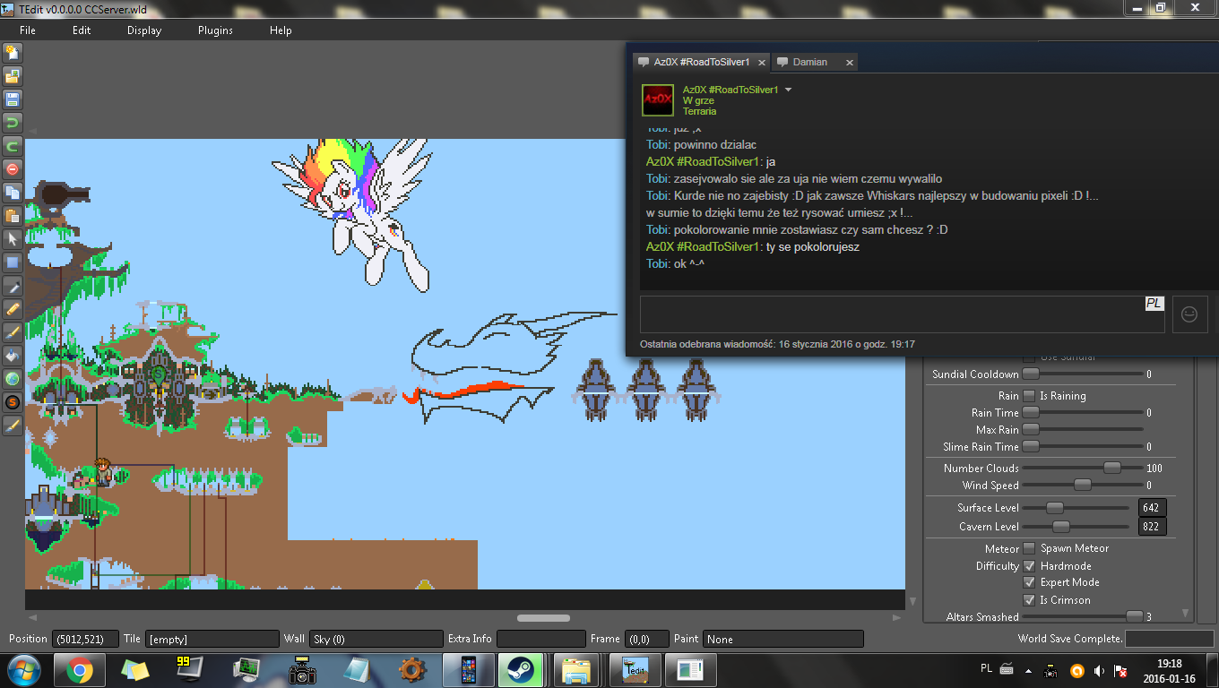Click the red Delete icon in toolbar

13,168
